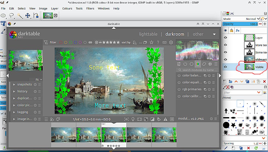
Task: Click the other views link
Action: click(x=198, y=34)
